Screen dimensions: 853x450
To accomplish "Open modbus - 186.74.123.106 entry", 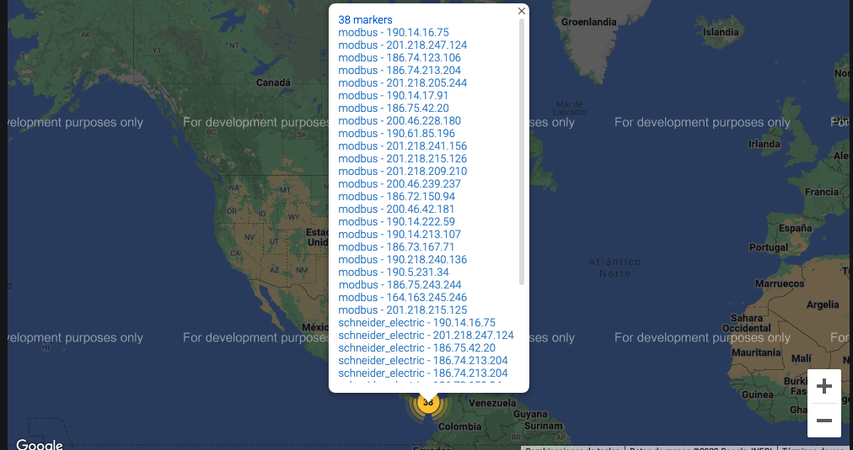I will 400,57.
